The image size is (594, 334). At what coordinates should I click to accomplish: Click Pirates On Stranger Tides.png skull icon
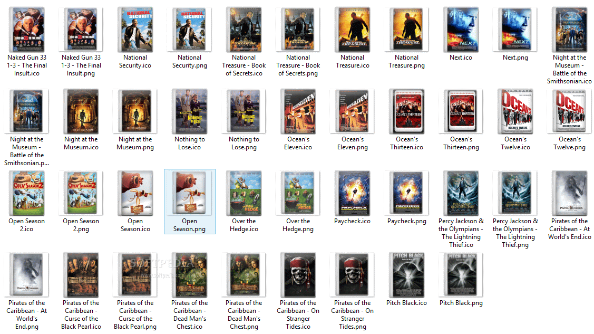pos(352,275)
